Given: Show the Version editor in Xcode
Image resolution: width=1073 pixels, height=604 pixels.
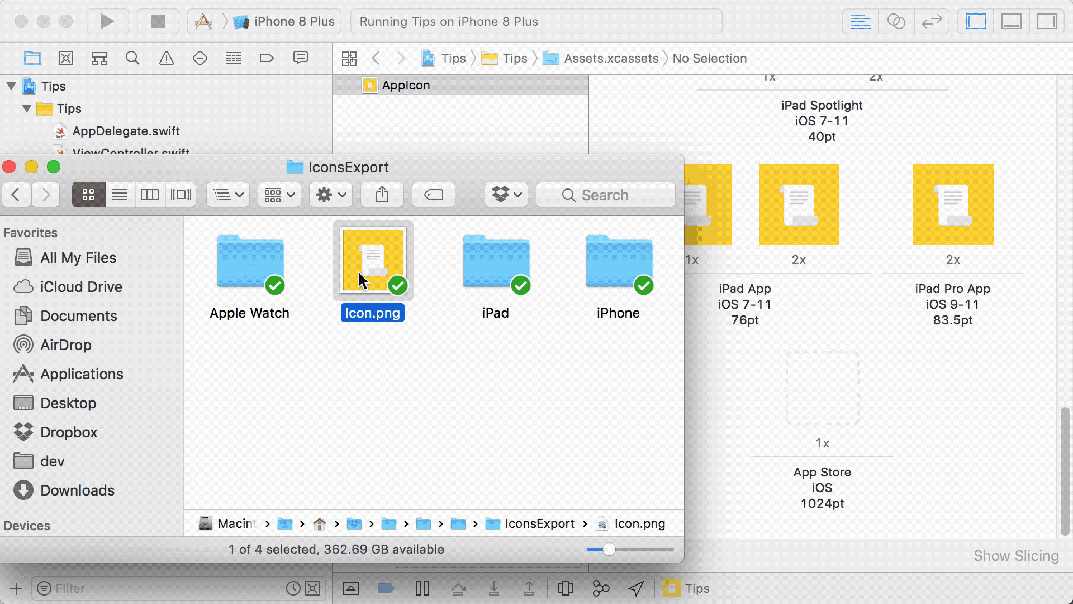Looking at the screenshot, I should tap(932, 21).
